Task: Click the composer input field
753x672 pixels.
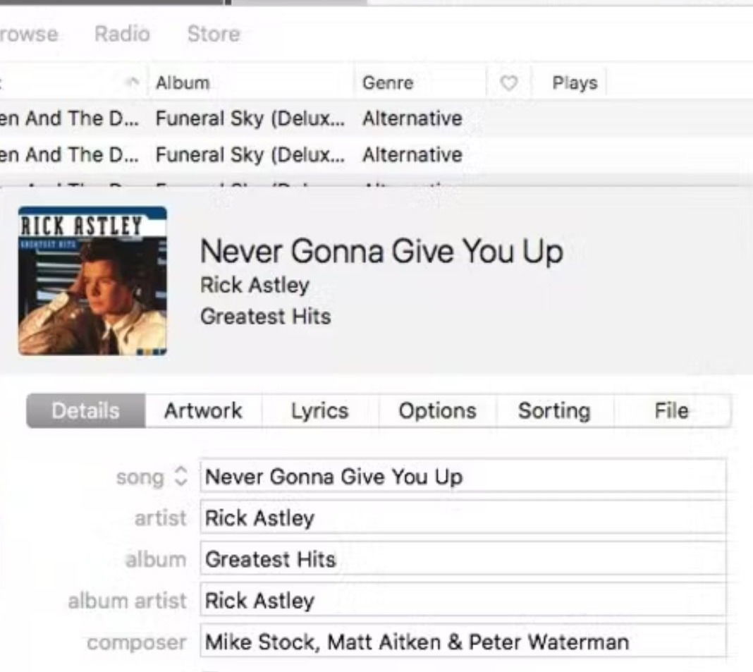Action: tap(463, 642)
